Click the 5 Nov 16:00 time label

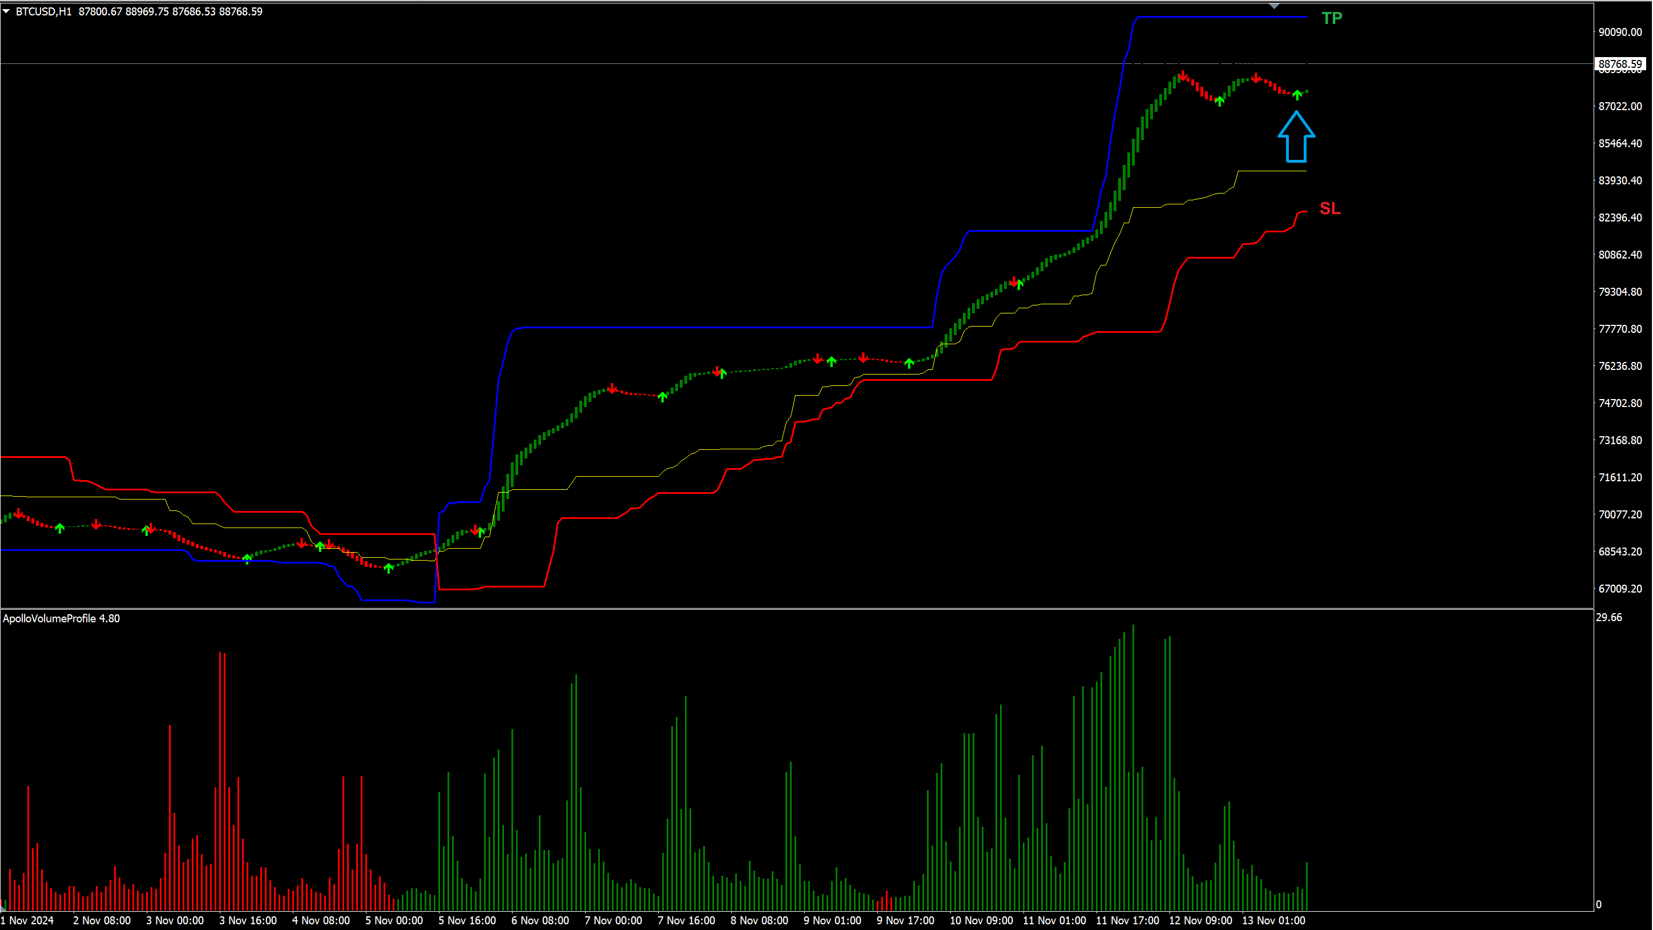tap(468, 920)
